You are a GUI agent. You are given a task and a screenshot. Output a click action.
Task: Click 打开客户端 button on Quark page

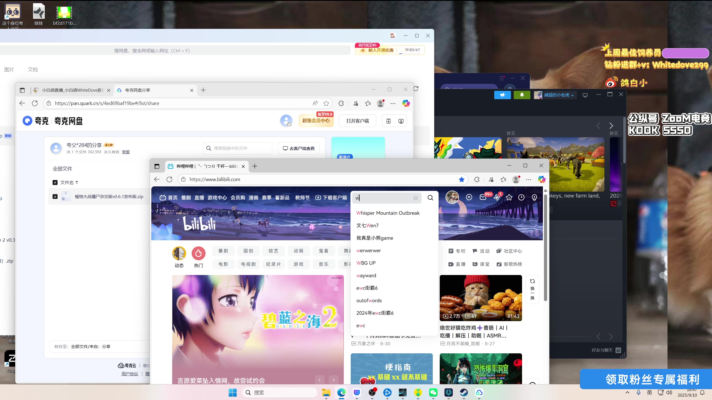tap(357, 121)
